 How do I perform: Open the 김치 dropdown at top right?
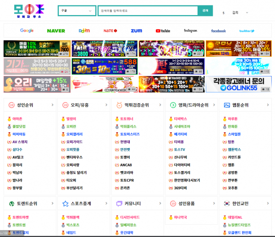coord(240,13)
